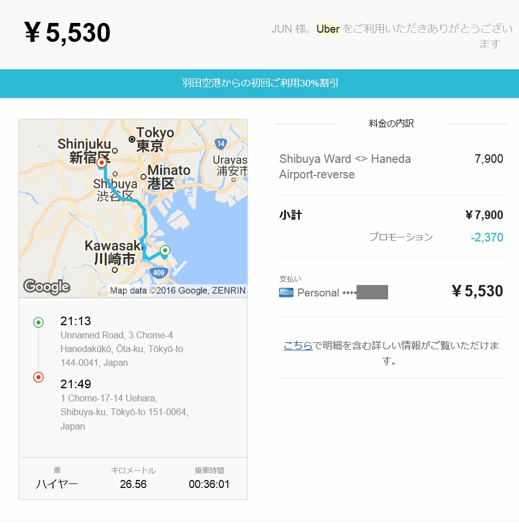Click the Shibuya Ward <> Haneda Airport fare item
The image size is (519, 527).
pos(344,166)
